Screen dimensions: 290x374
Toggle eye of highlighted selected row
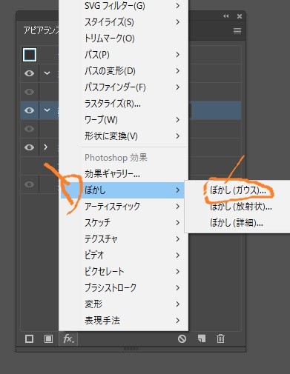tap(30, 110)
